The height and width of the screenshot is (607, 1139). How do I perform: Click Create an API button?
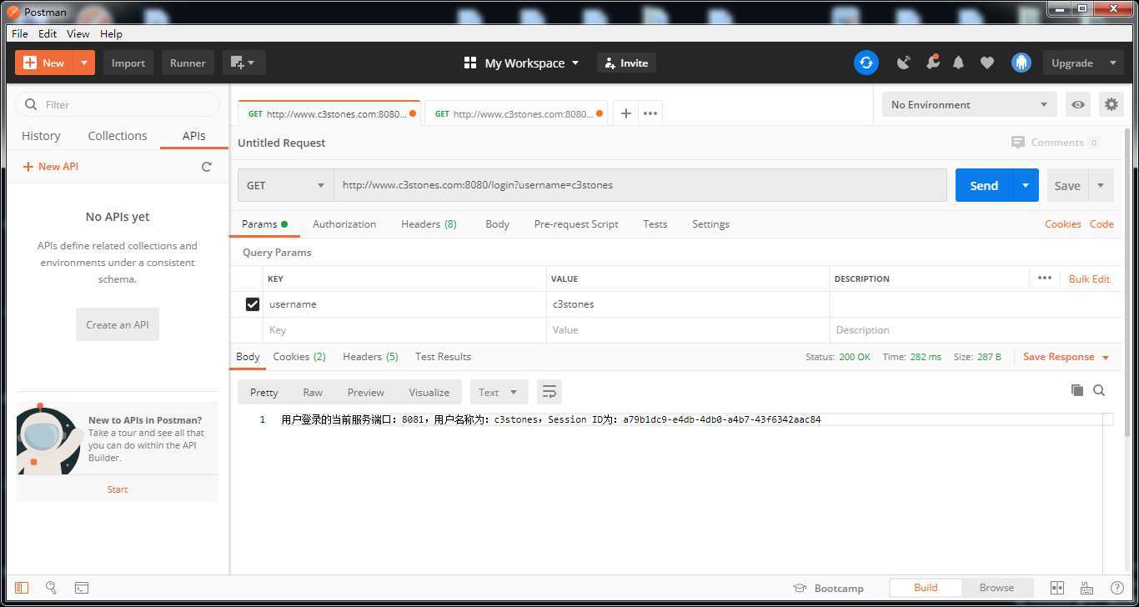tap(118, 324)
